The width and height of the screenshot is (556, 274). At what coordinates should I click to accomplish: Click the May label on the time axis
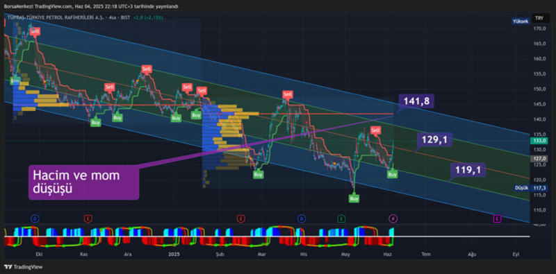(x=345, y=254)
